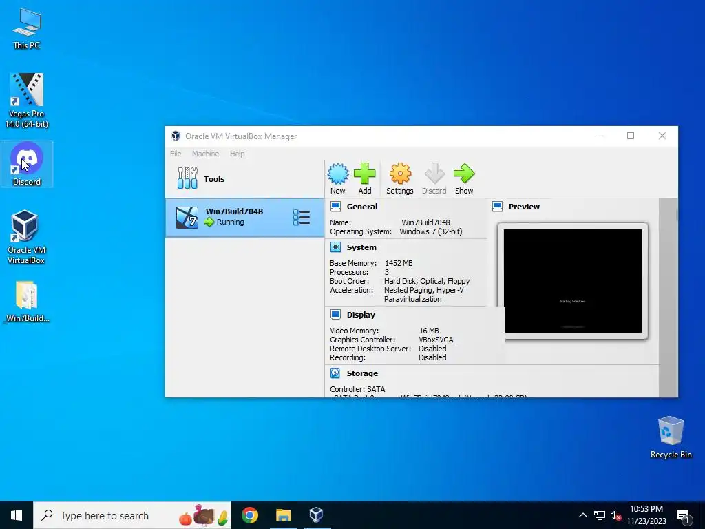Viewport: 705px width, 529px height.
Task: Select the _Win7Build folder on desktop
Action: coord(26,302)
